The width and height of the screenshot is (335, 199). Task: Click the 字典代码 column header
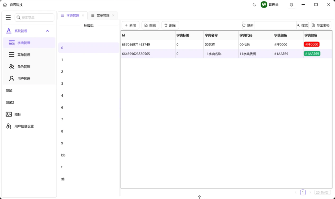(256, 35)
